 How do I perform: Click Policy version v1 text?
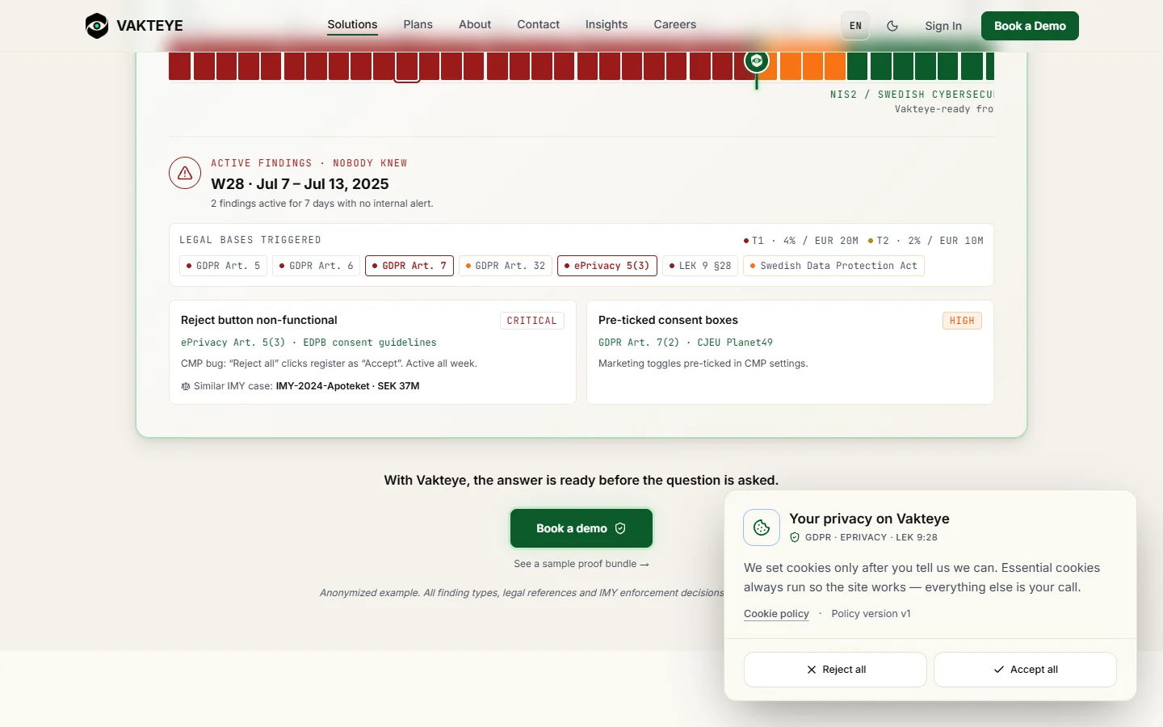click(x=871, y=614)
